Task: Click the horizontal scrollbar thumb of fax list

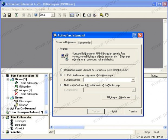Action: pyautogui.click(x=69, y=127)
